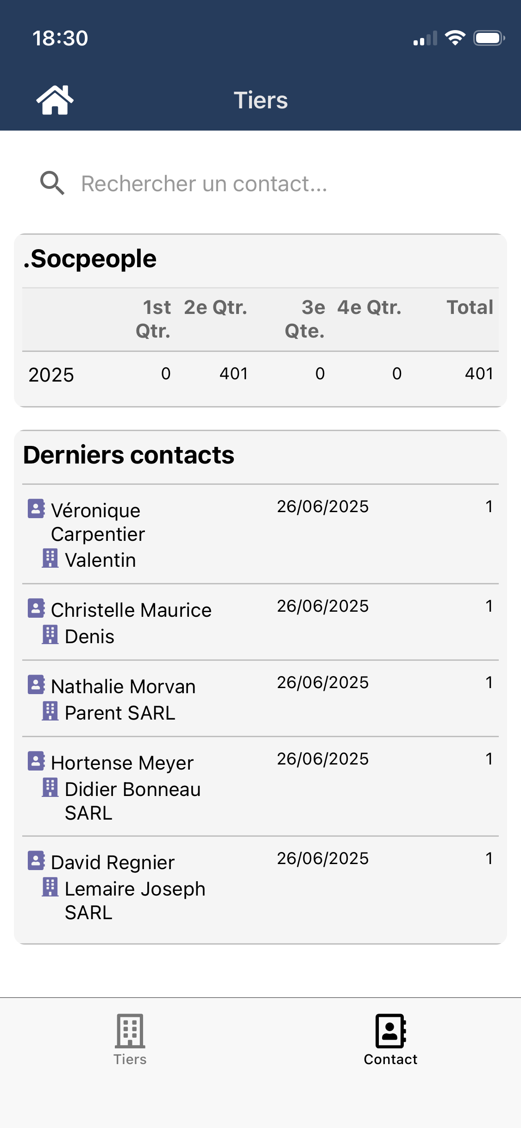Tap building icon next to Didier Bonneau SARL
The width and height of the screenshot is (521, 1128).
50,788
